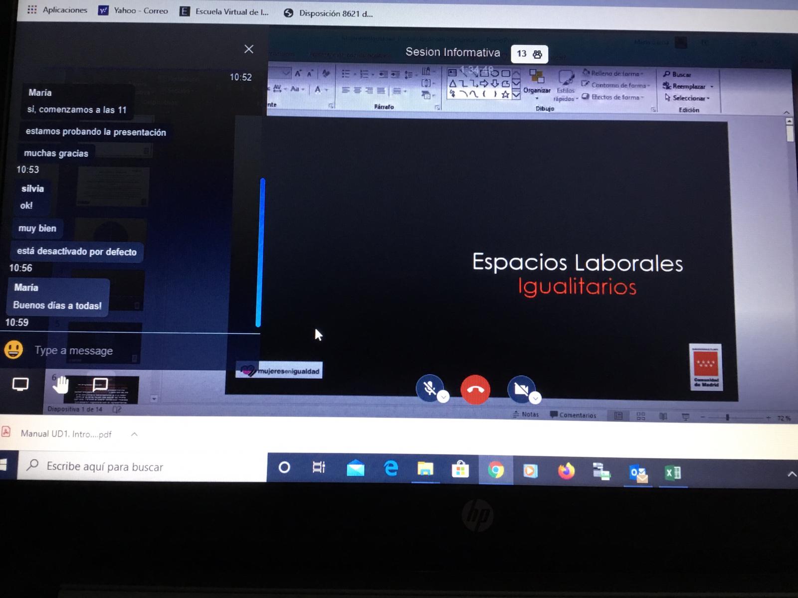Screen dimensions: 798x598
Task: Start slide show from status bar icon
Action: 685,417
